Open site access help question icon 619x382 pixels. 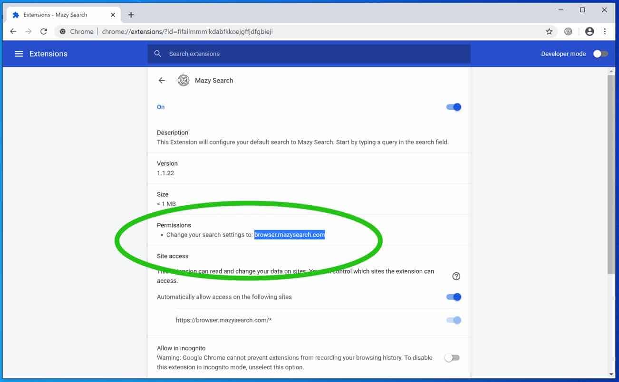[x=456, y=276]
